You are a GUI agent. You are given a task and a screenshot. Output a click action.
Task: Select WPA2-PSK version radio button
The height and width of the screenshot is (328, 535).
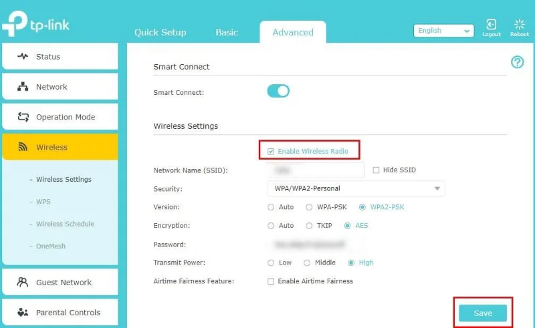[x=362, y=207]
